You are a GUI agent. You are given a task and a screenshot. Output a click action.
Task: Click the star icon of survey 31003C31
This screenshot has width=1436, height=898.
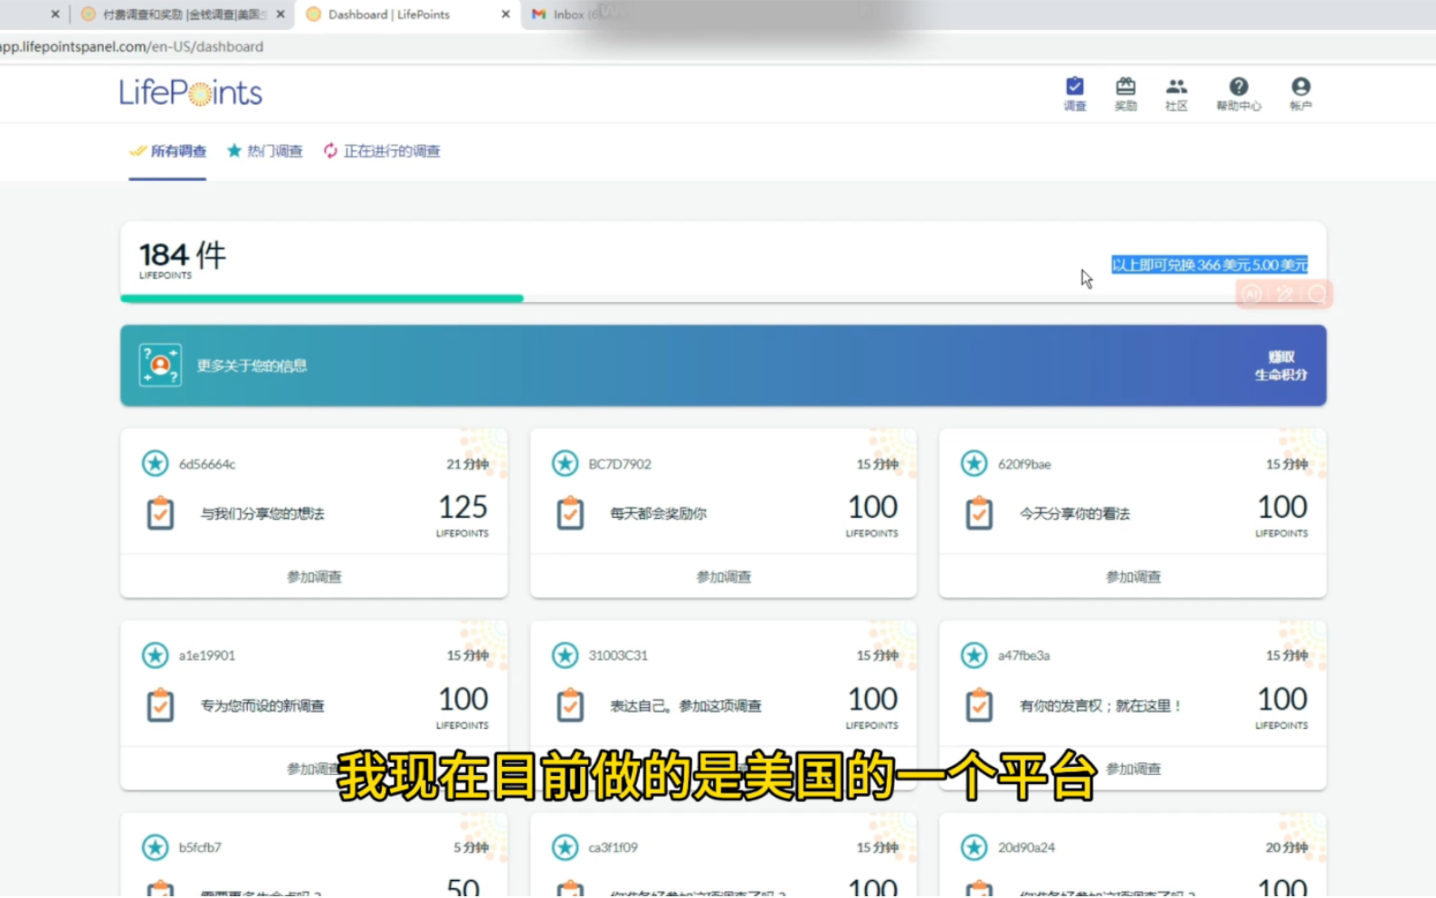[566, 656]
